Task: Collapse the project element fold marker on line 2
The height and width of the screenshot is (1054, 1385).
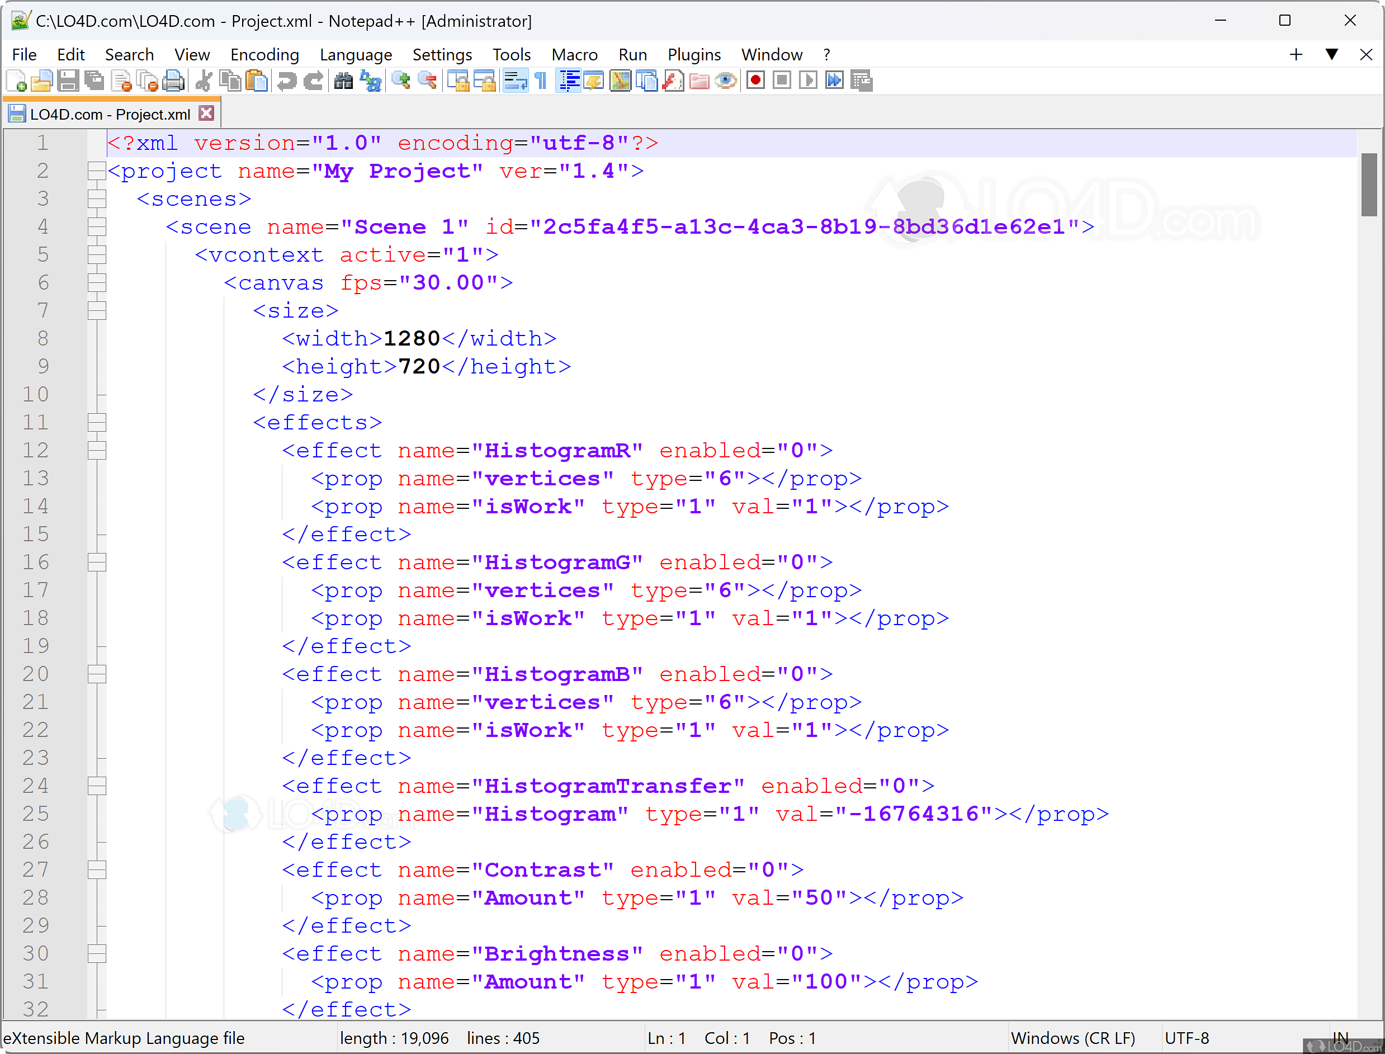Action: point(97,171)
